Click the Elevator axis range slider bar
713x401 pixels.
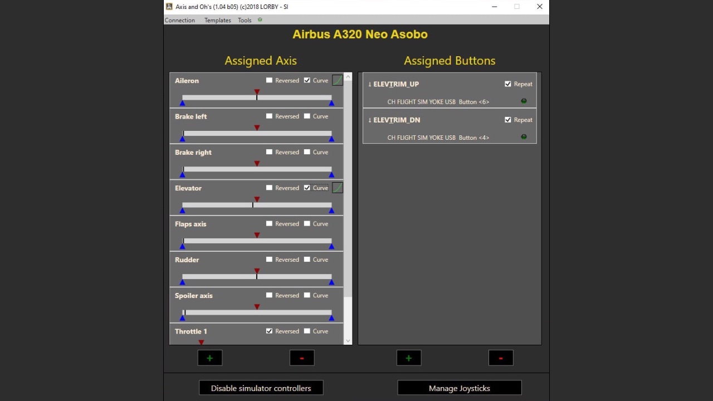(x=257, y=205)
